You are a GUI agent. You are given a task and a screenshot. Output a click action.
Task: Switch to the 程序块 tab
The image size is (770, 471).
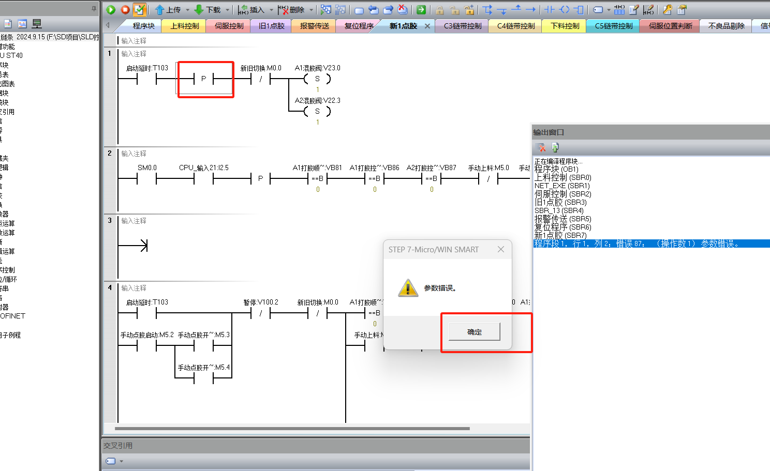coord(143,26)
